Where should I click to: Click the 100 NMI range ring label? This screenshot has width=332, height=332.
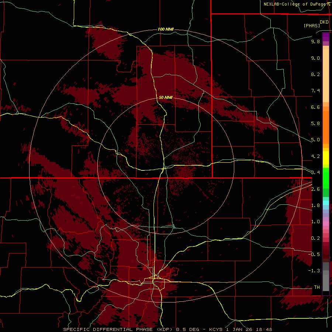tap(166, 29)
